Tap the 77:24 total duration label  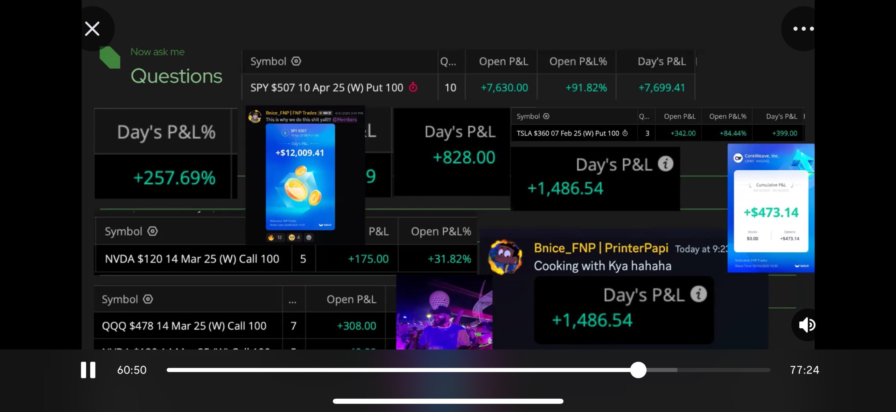point(804,370)
